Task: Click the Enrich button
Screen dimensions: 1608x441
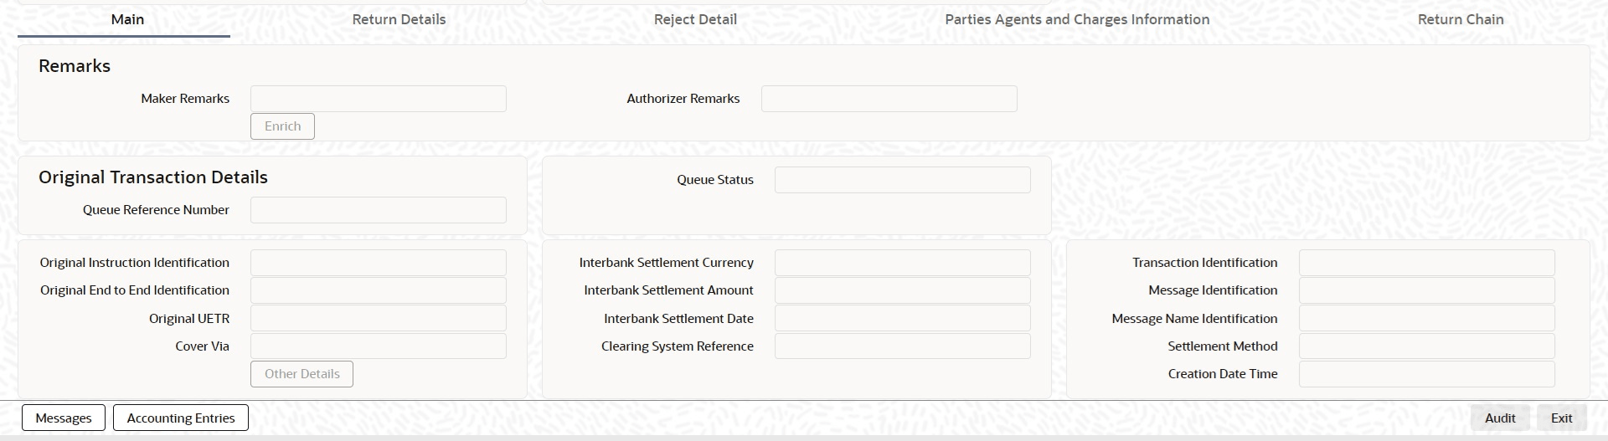Action: coord(282,126)
